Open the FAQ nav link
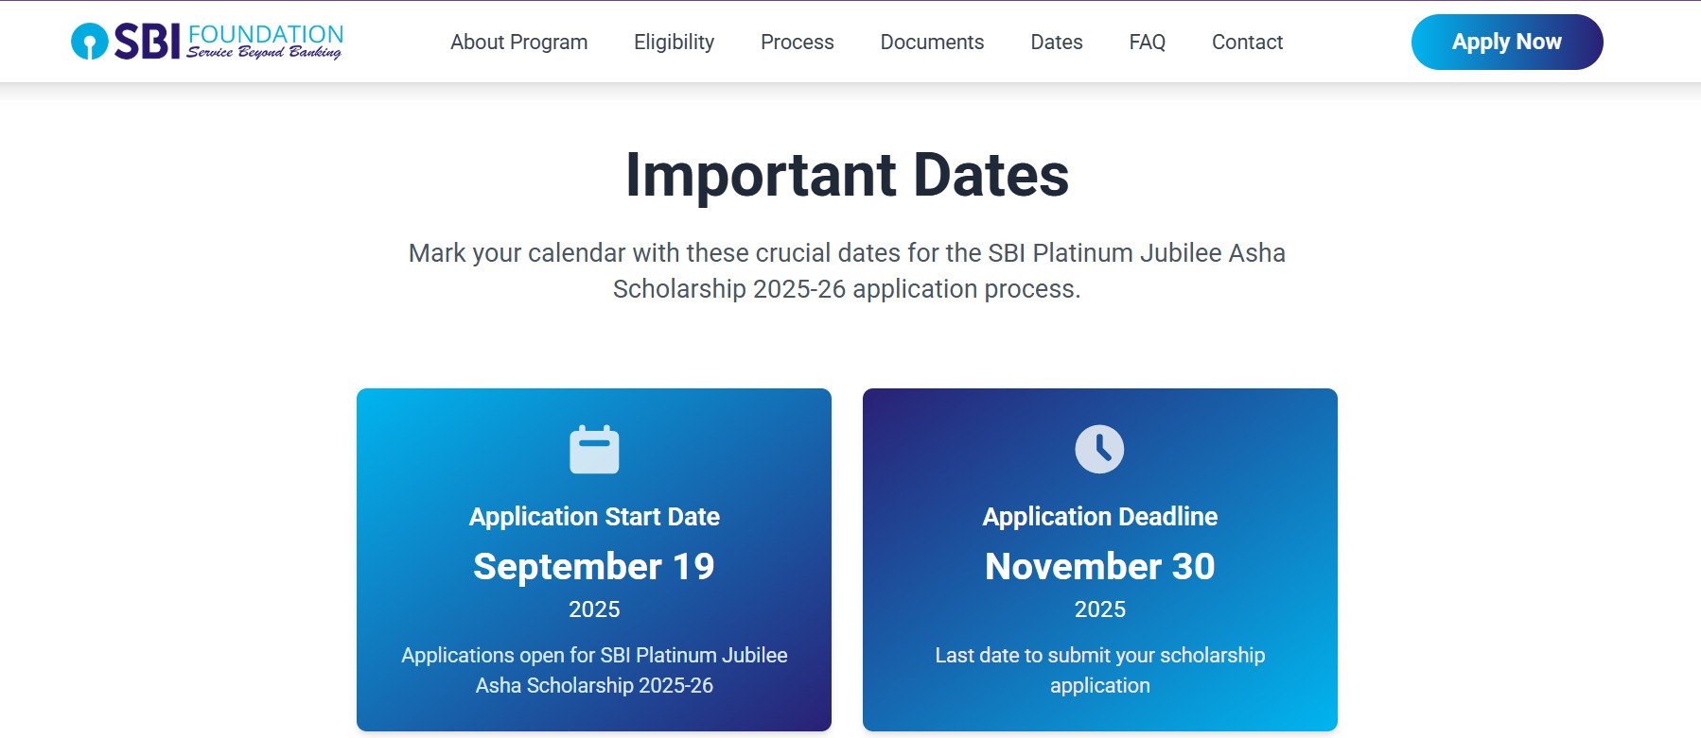The image size is (1701, 738). (1147, 43)
